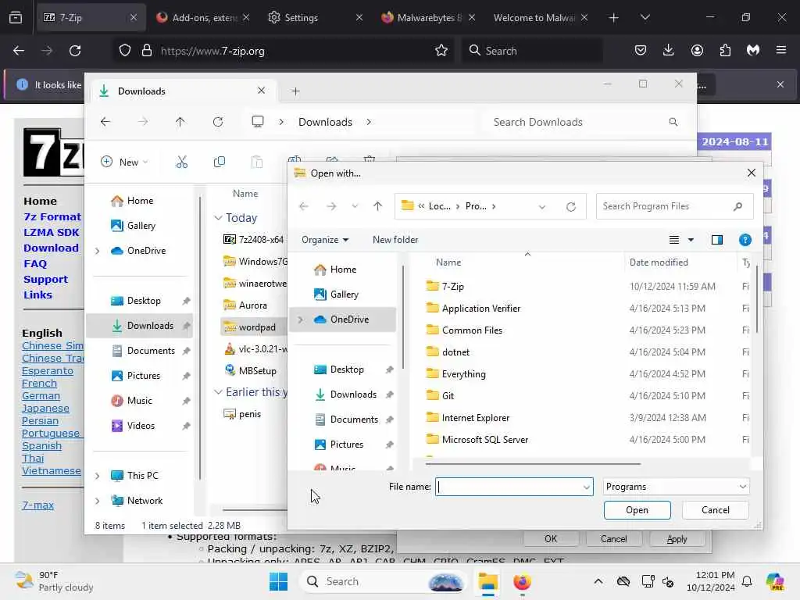Open the Download link on 7-Zip site

point(51,248)
